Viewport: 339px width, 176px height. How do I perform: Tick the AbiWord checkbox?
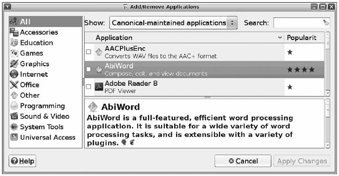(88, 69)
